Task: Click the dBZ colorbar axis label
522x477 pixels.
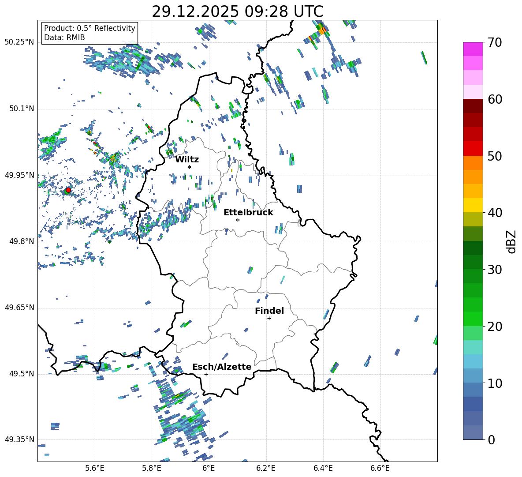Action: [511, 242]
